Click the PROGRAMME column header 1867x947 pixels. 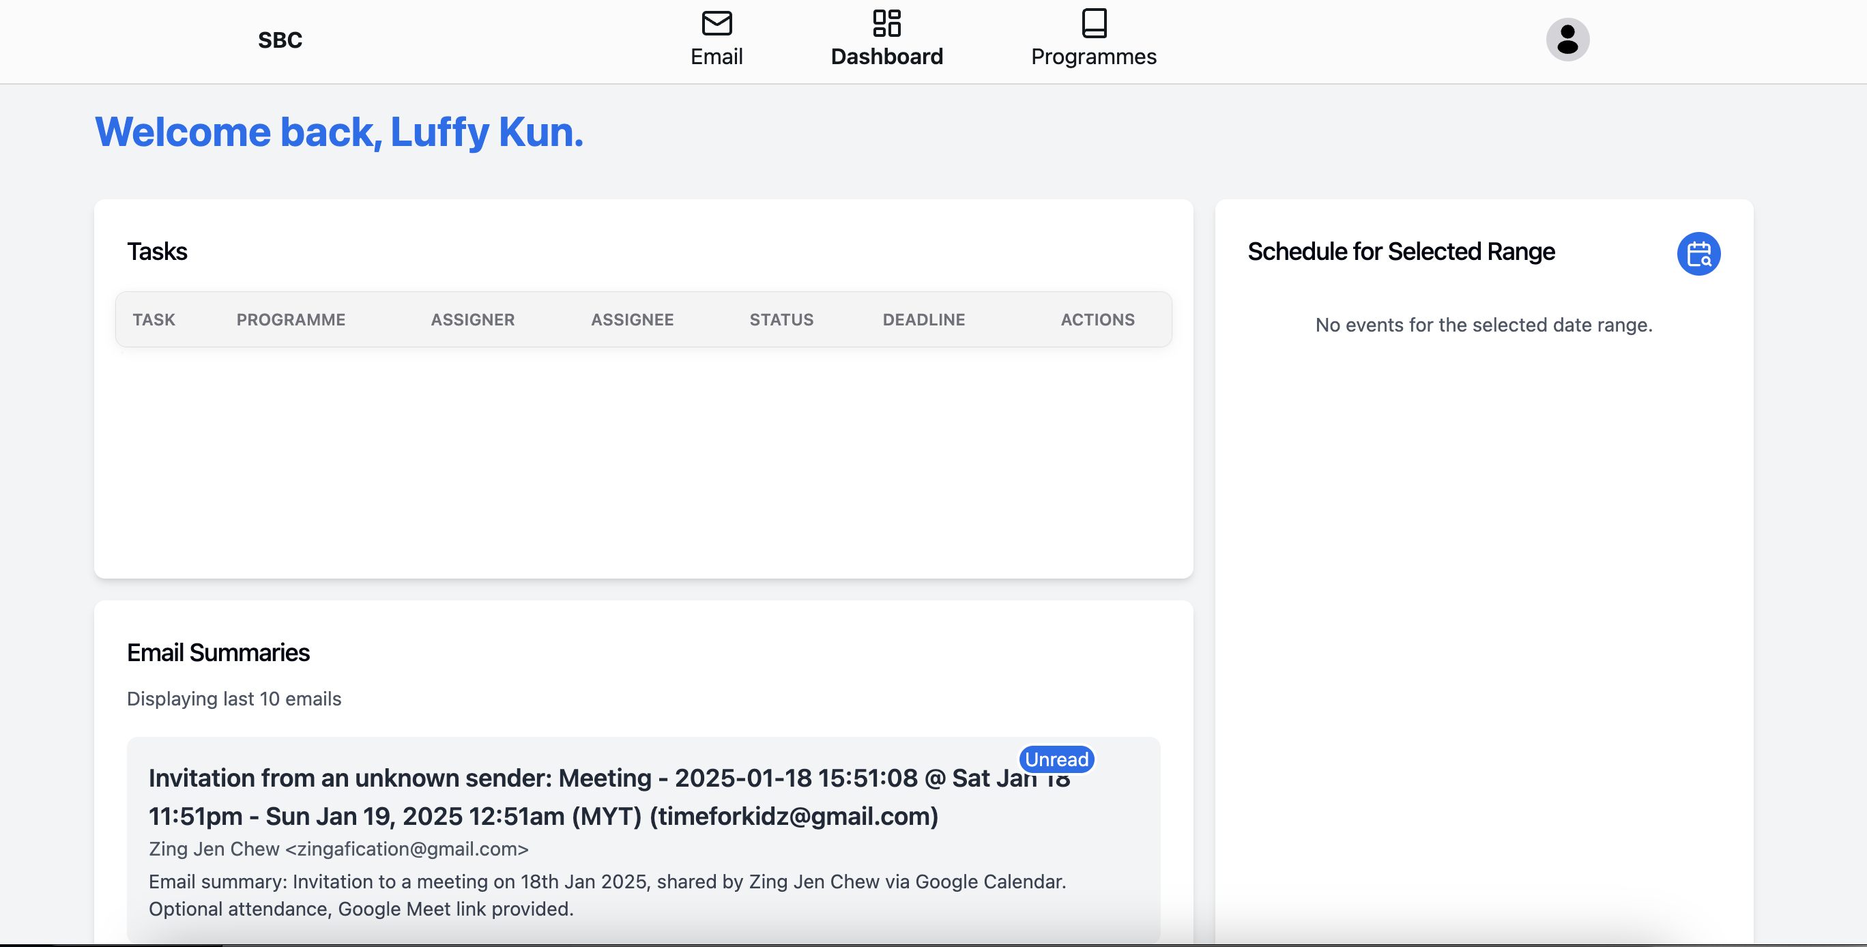tap(291, 319)
